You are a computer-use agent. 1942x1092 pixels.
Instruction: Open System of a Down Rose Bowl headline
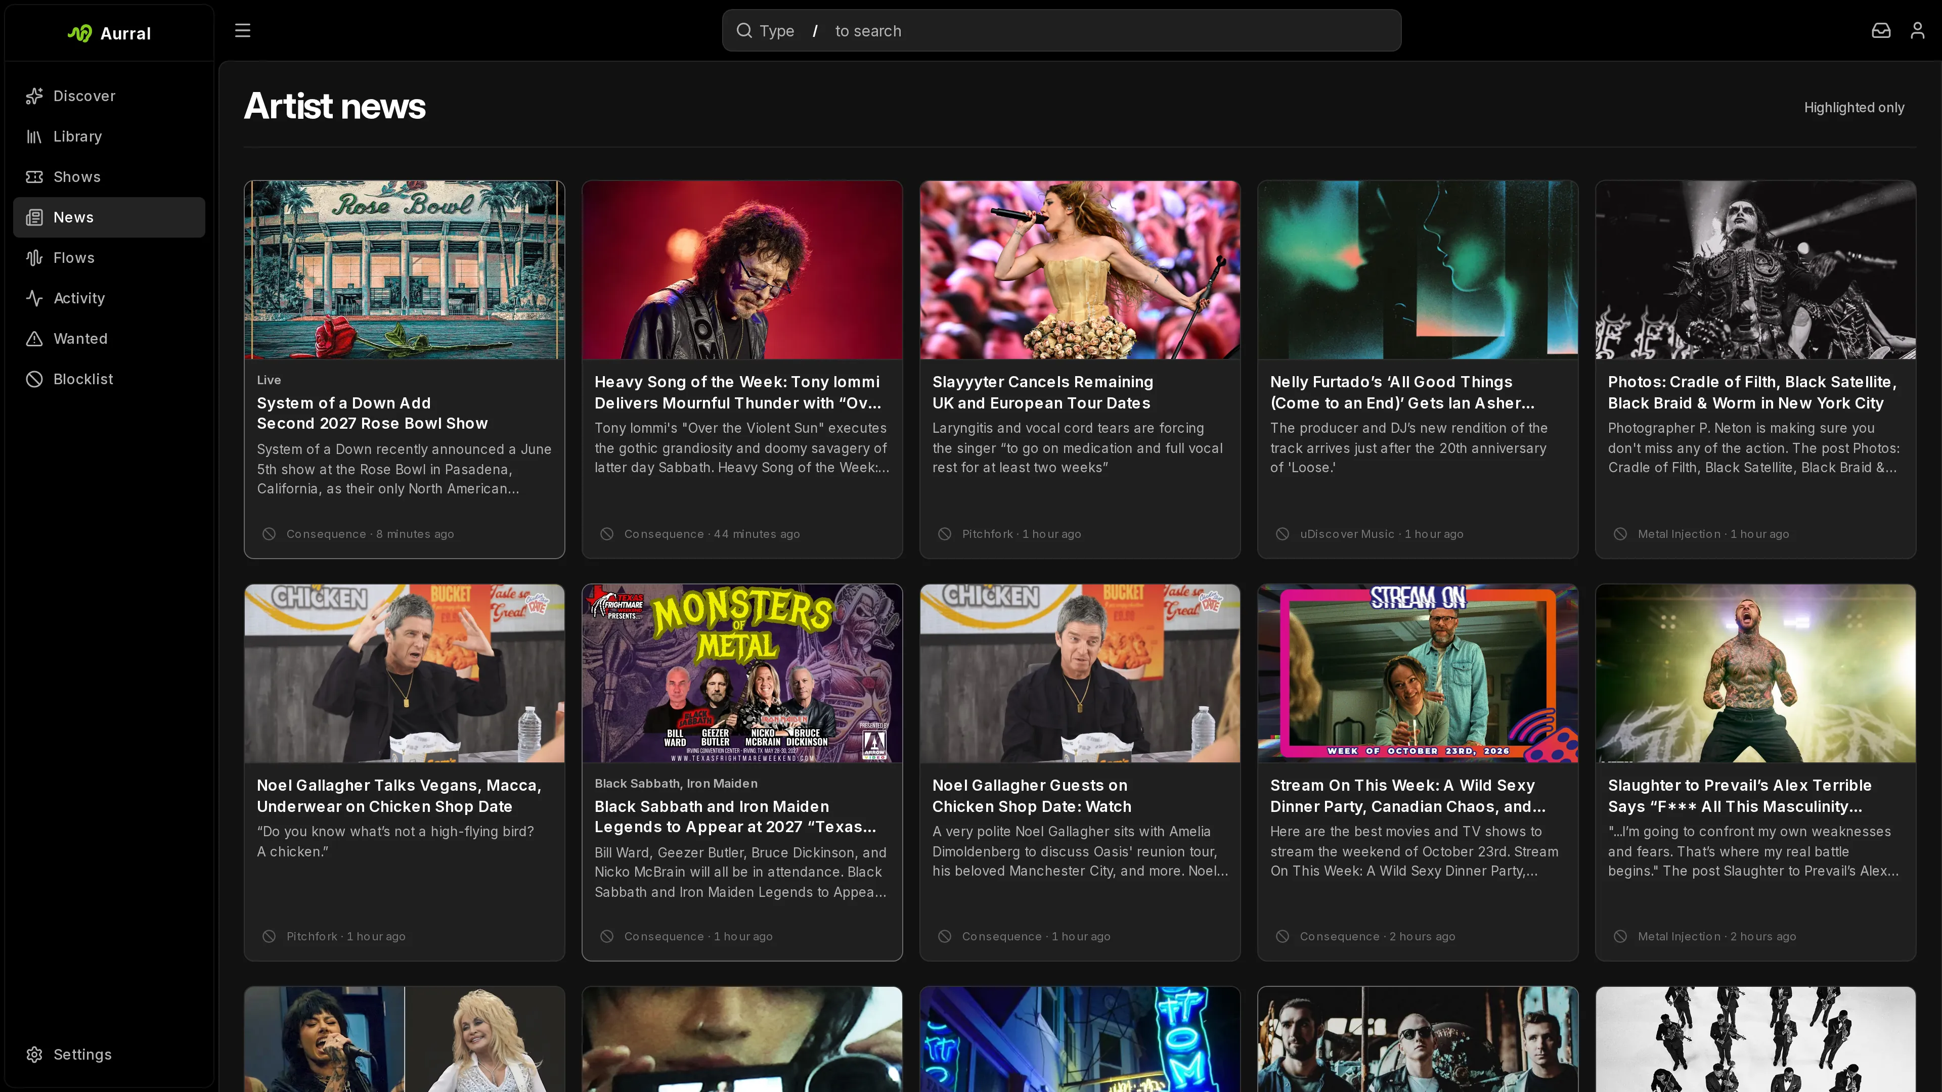(372, 413)
